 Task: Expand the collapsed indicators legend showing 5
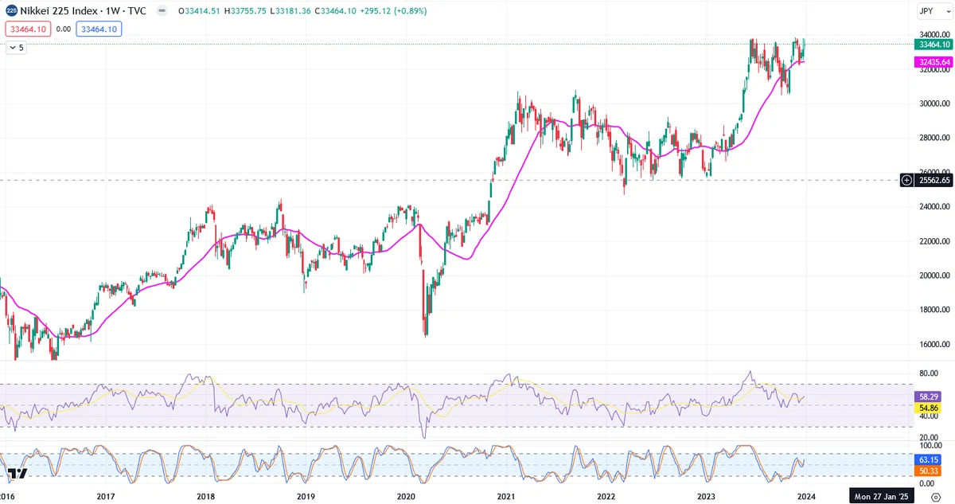point(16,48)
